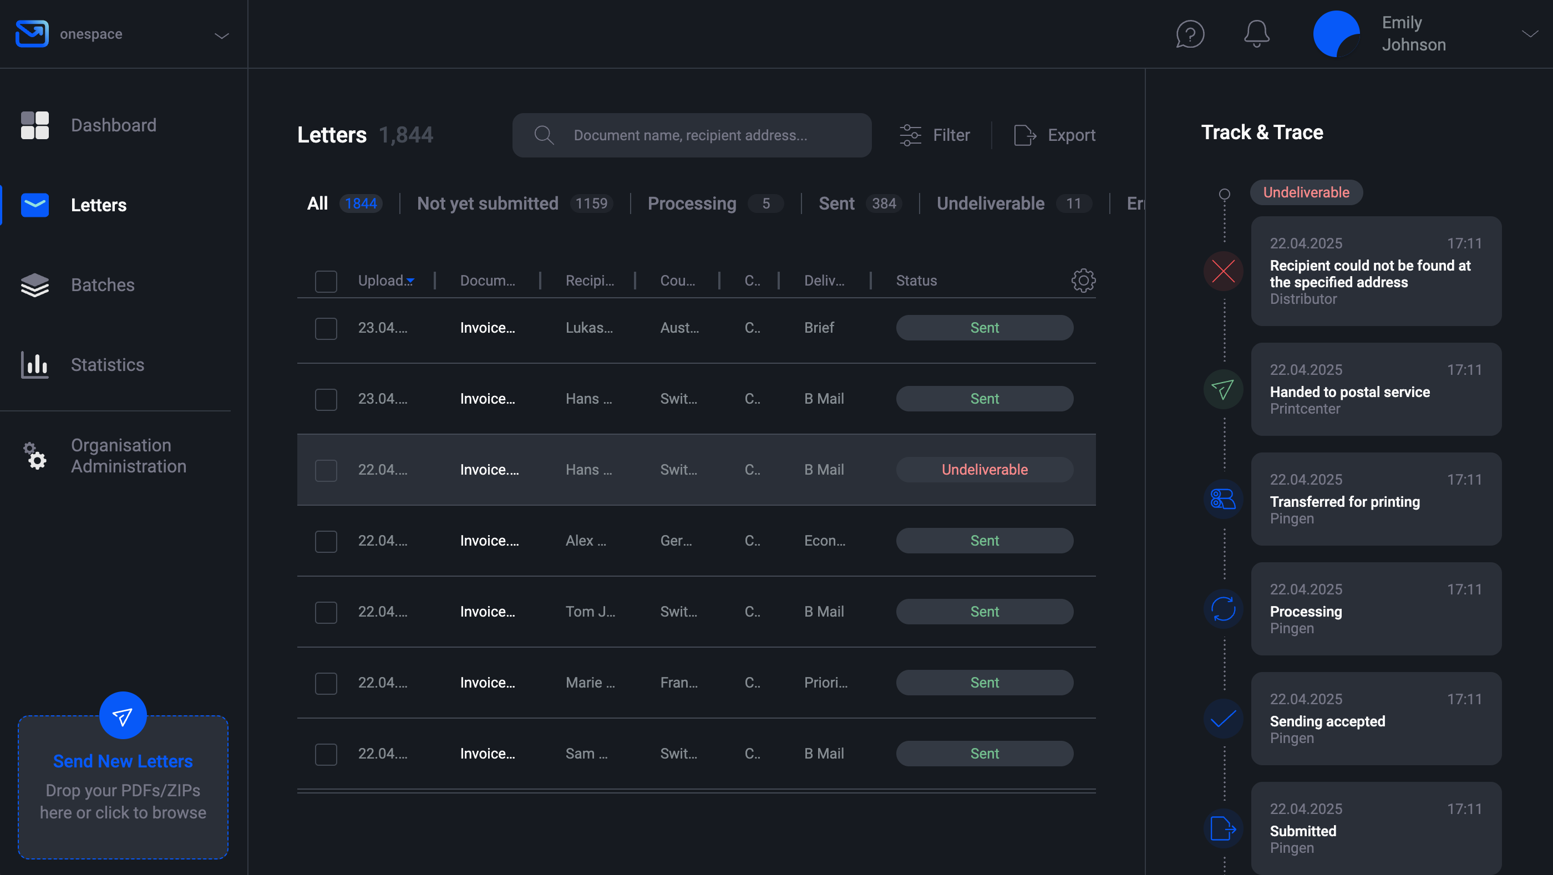Expand the onespace workspace dropdown
Image resolution: width=1553 pixels, height=875 pixels.
click(221, 35)
